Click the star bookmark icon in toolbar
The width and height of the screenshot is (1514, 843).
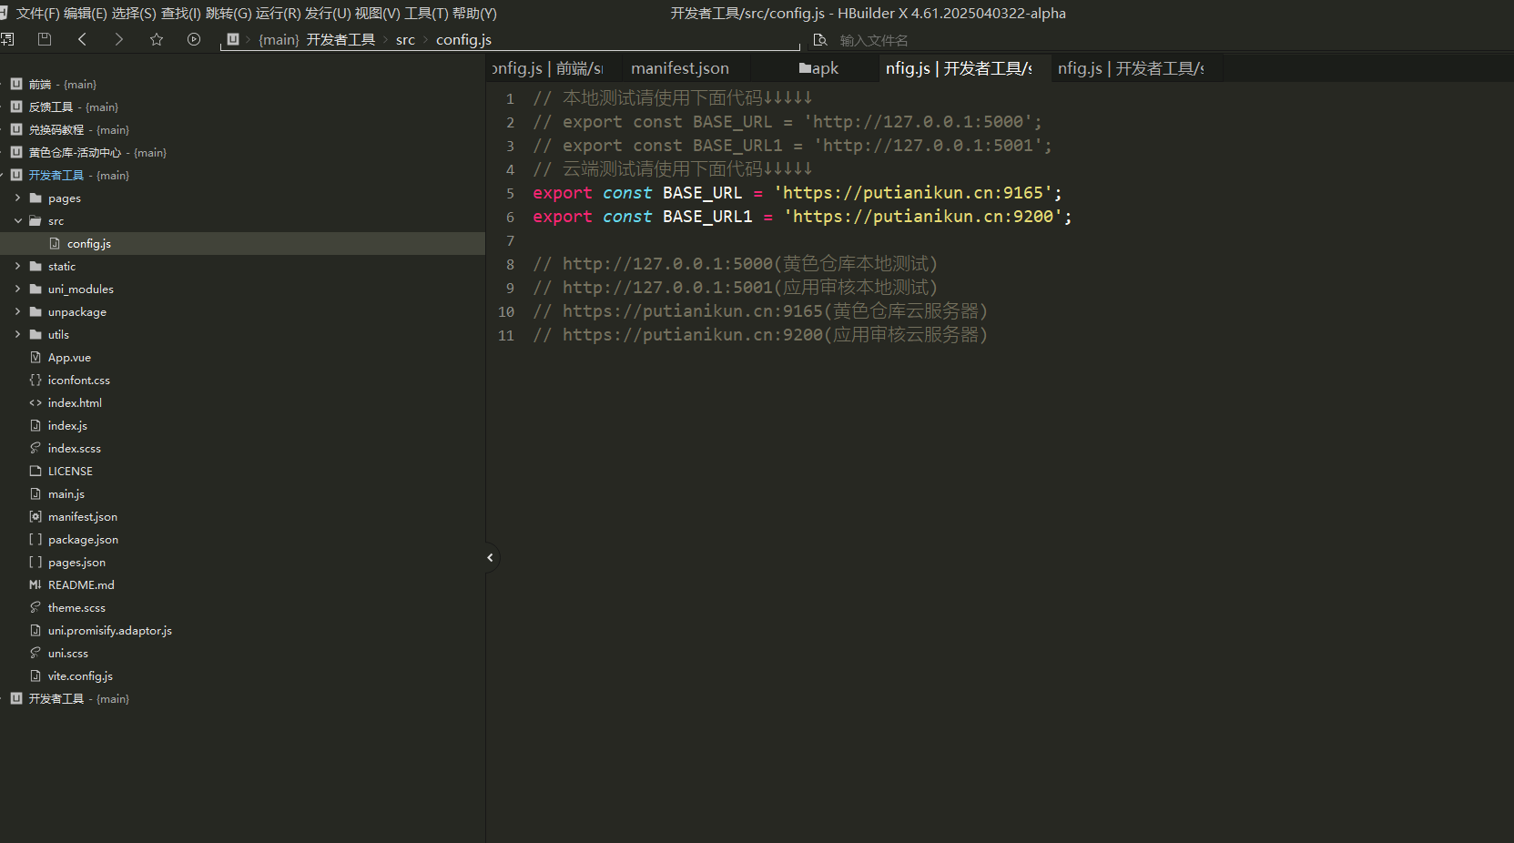[157, 39]
